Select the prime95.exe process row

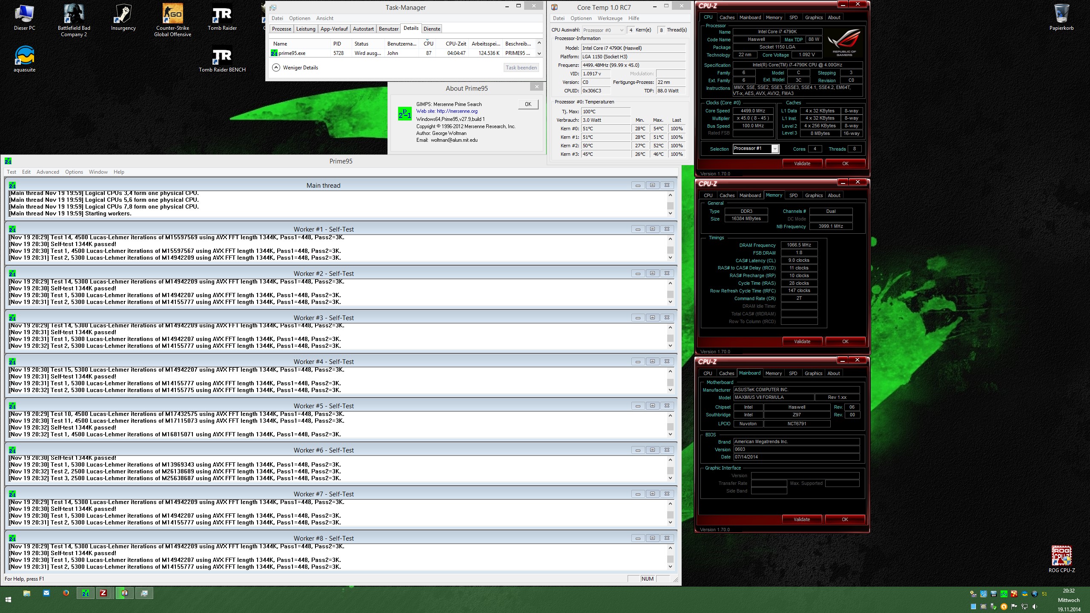[x=402, y=53]
